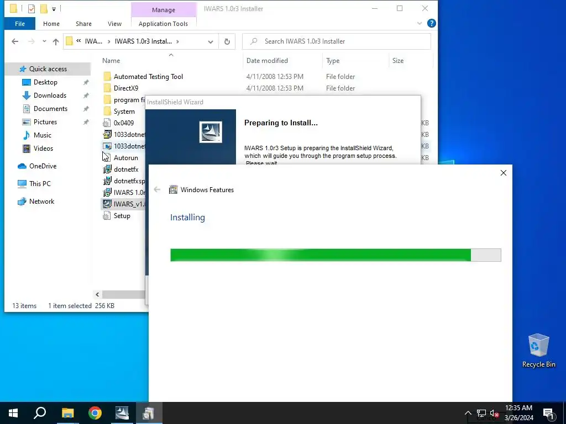Screen dimensions: 566x424
Task: Click the program files folder icon
Action: (x=107, y=99)
